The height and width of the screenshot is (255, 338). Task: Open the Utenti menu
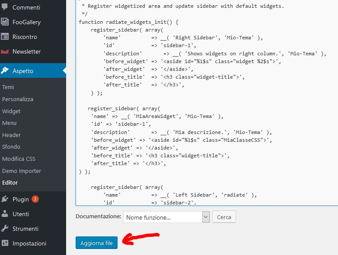(21, 214)
